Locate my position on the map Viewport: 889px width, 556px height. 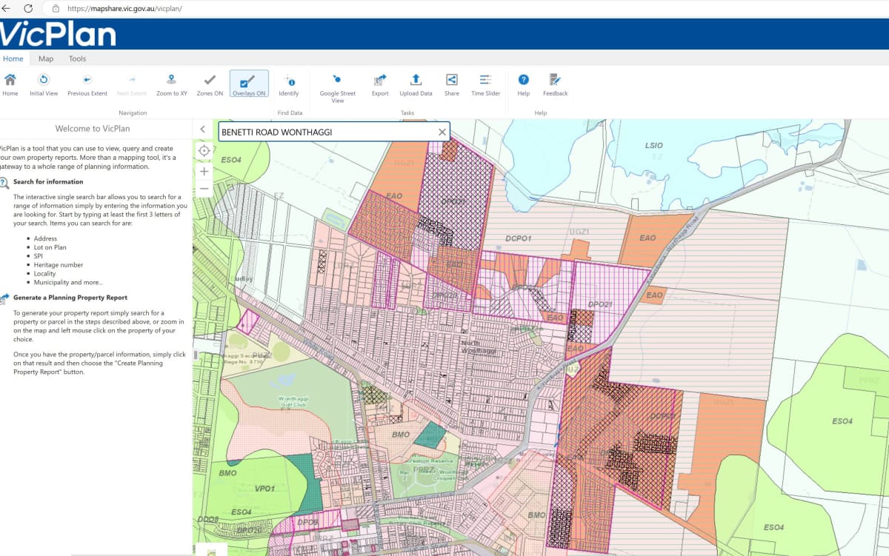[x=204, y=151]
